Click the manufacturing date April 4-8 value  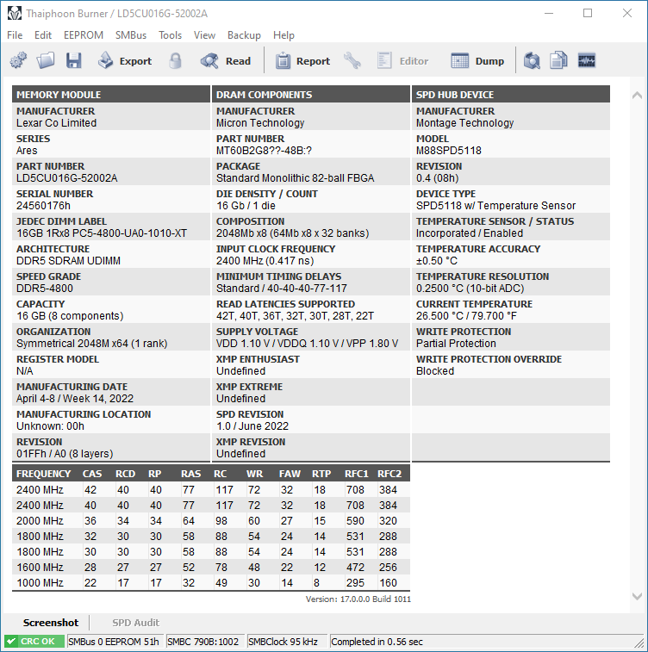(75, 399)
